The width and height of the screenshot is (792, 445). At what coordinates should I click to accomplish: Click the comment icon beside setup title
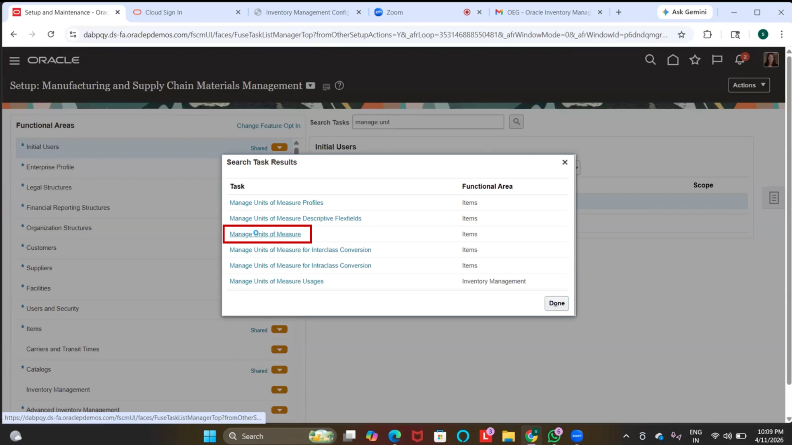click(326, 87)
